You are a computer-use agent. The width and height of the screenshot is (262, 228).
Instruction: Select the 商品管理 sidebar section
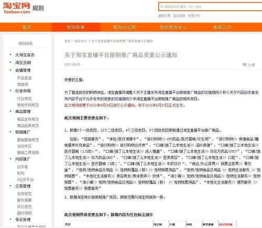[23, 111]
